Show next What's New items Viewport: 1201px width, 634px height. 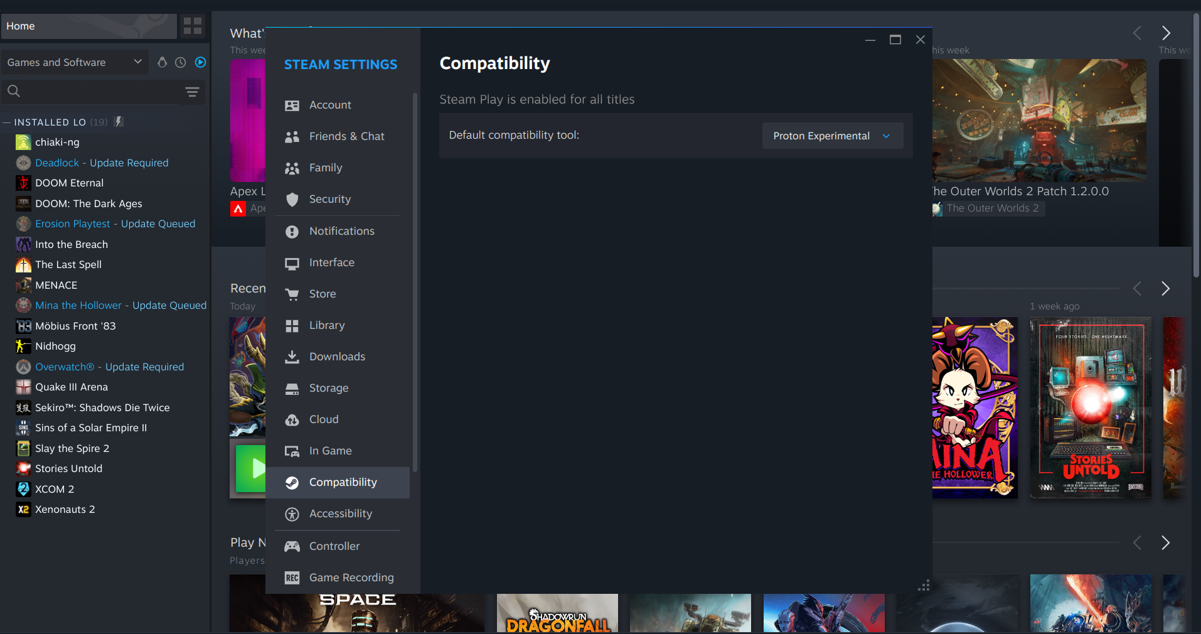tap(1166, 33)
